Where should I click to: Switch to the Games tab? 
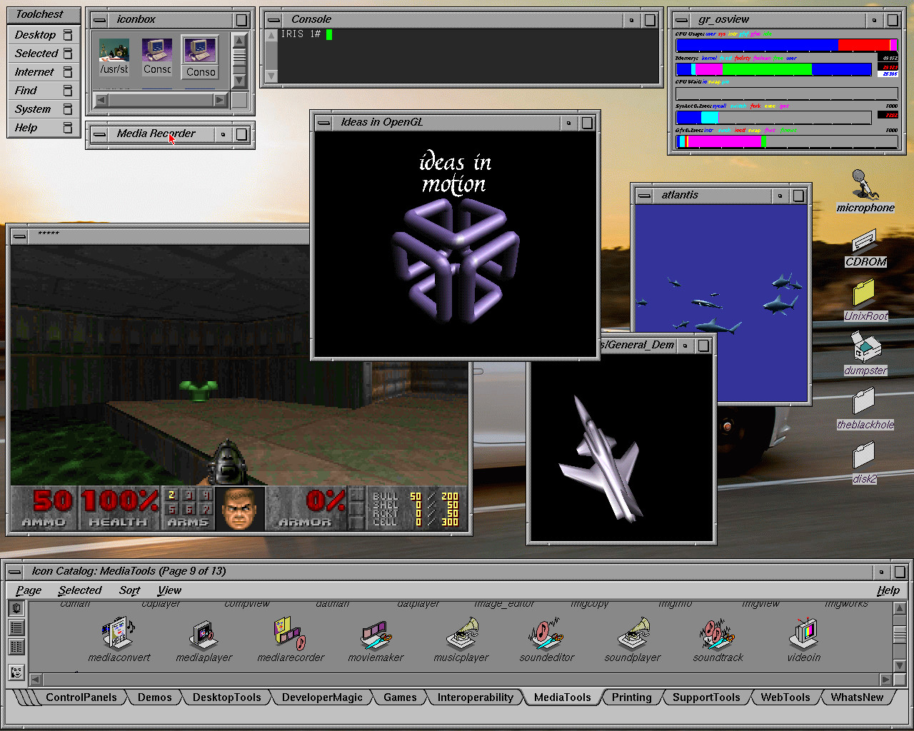400,697
